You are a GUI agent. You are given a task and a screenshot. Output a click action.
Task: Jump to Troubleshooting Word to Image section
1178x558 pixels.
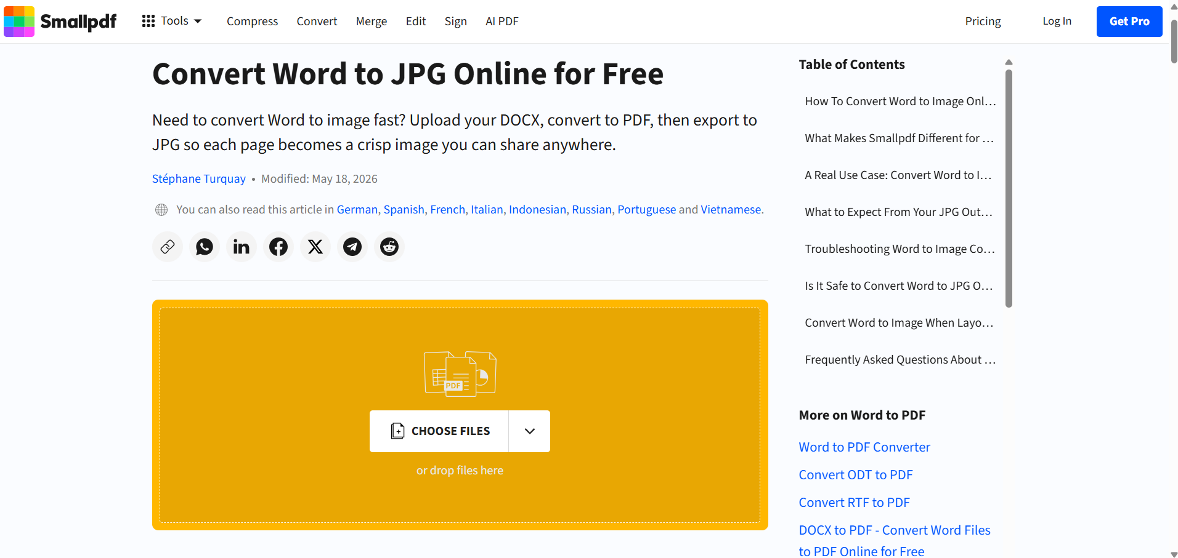tap(900, 249)
